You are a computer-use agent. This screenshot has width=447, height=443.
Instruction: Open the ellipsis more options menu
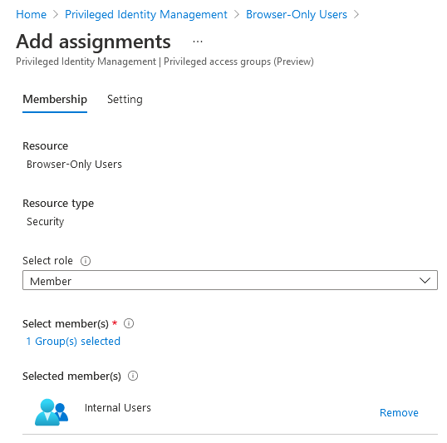pyautogui.click(x=198, y=42)
